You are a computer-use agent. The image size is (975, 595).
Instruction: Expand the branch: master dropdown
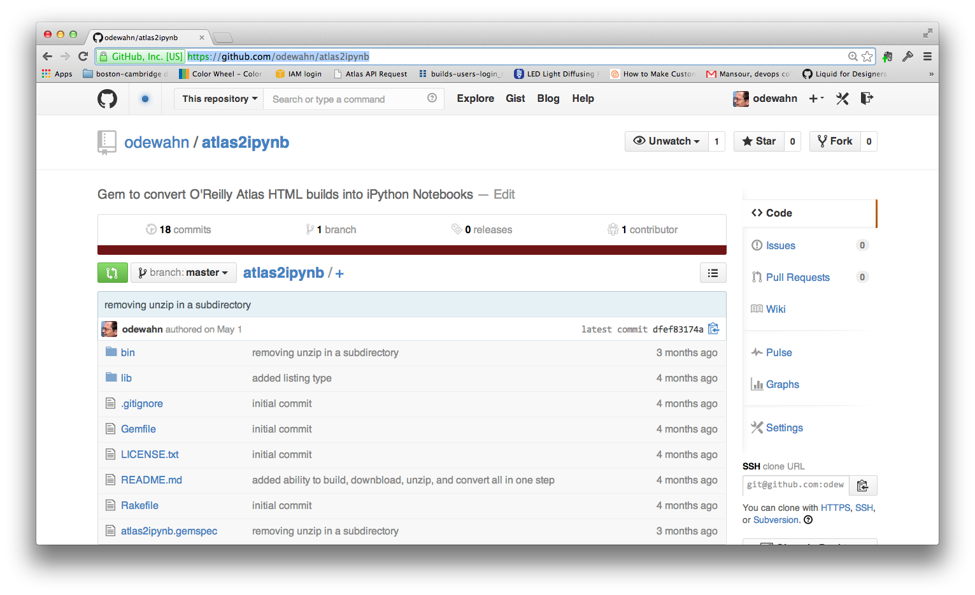(183, 273)
